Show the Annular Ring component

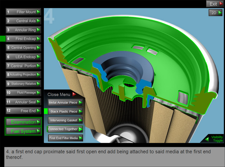[23, 30]
